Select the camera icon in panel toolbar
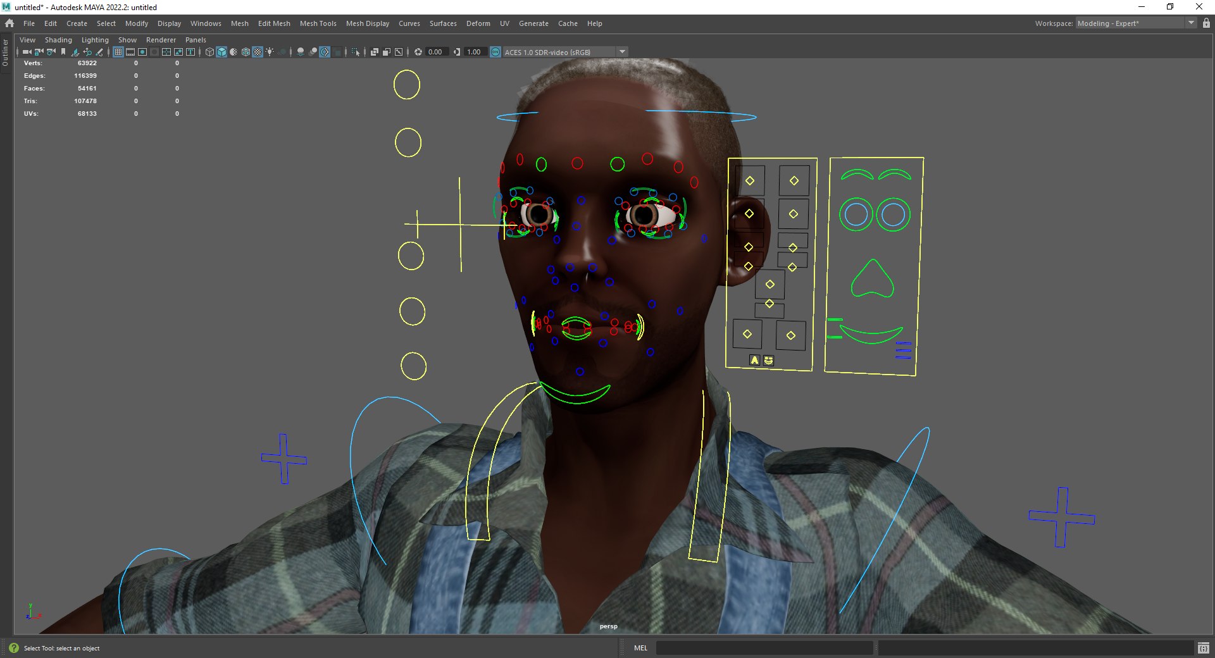Image resolution: width=1215 pixels, height=658 pixels. (x=27, y=52)
